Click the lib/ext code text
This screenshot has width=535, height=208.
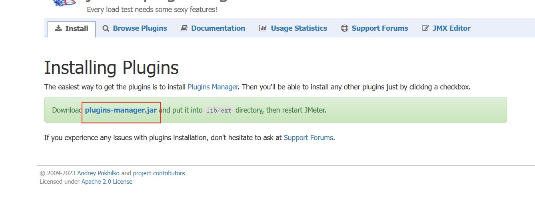219,111
